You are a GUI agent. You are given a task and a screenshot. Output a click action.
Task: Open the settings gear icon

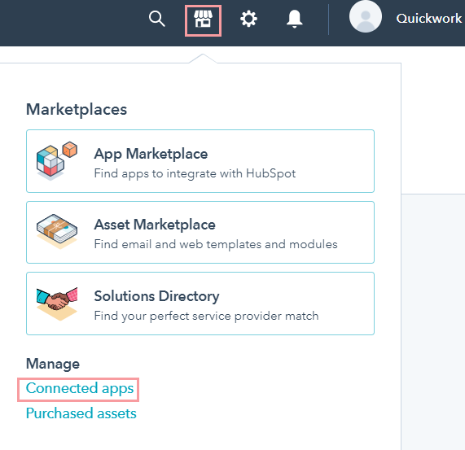click(x=248, y=19)
